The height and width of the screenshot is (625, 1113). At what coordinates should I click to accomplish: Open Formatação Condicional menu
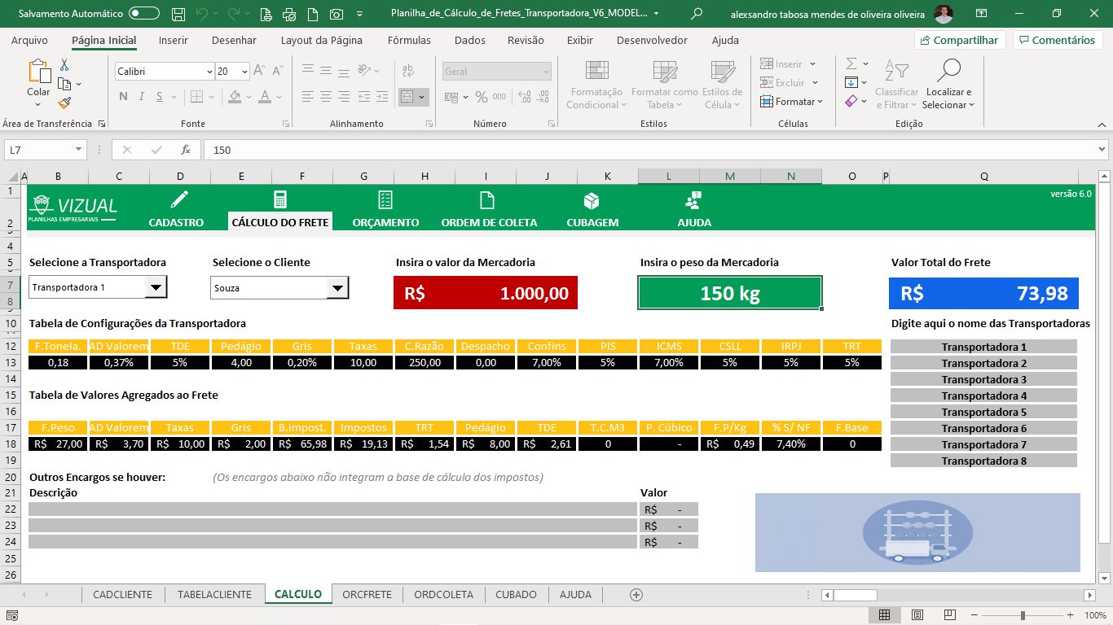click(x=596, y=85)
